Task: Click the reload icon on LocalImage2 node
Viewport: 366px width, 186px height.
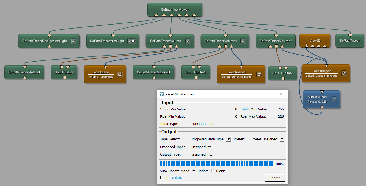Action: click(344, 73)
